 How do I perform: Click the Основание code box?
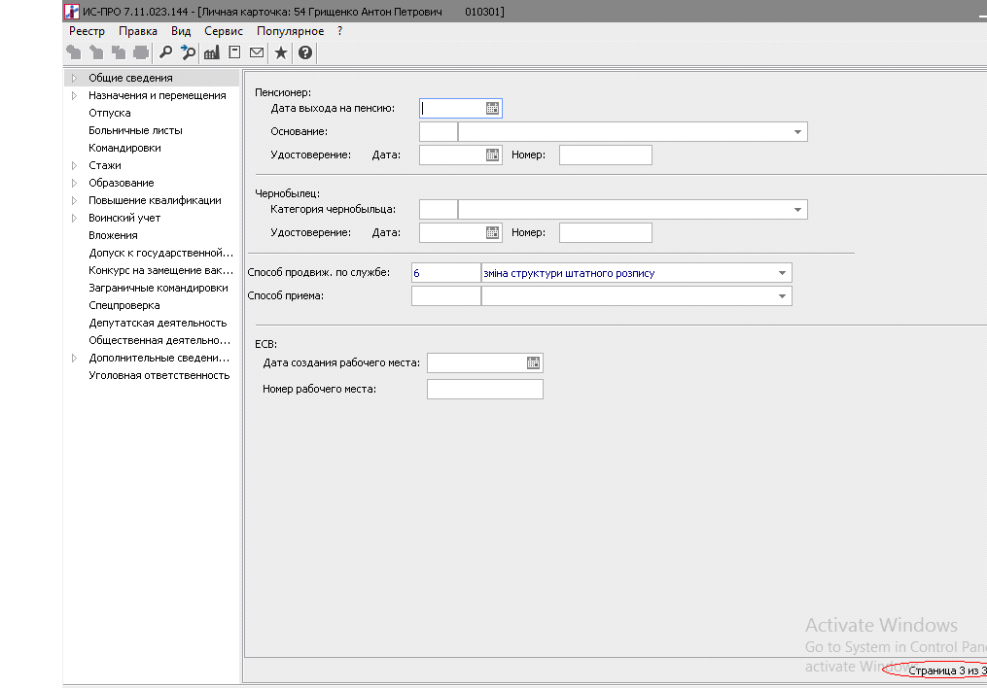coord(439,132)
